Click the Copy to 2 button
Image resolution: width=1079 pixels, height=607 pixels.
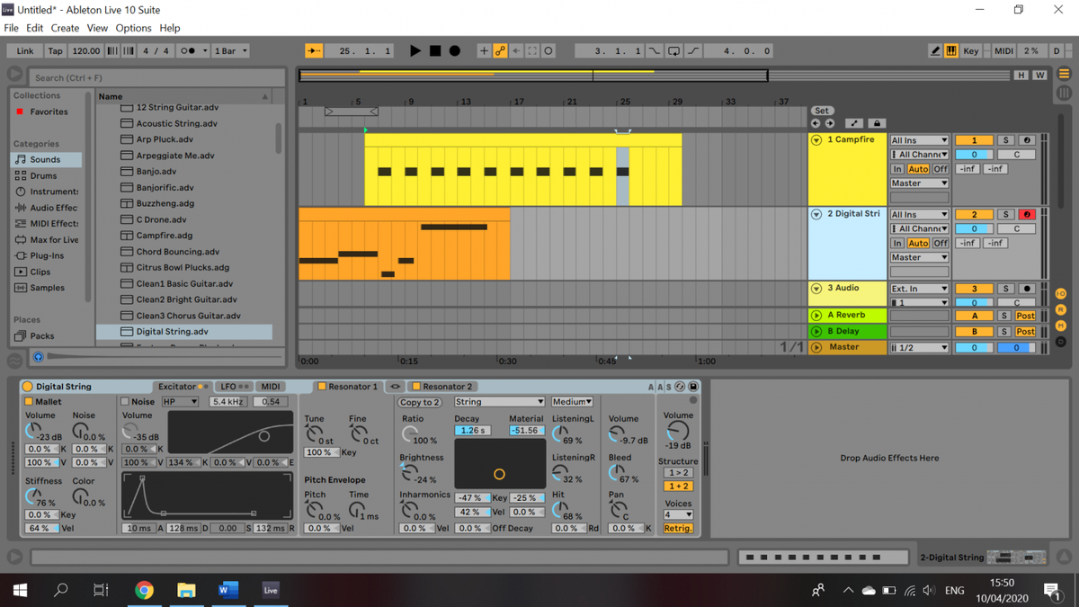(x=419, y=401)
